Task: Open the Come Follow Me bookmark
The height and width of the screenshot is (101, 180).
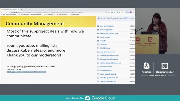Action: pos(74,15)
